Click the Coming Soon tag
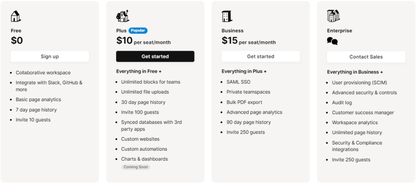Image resolution: width=416 pixels, height=183 pixels. point(136,167)
